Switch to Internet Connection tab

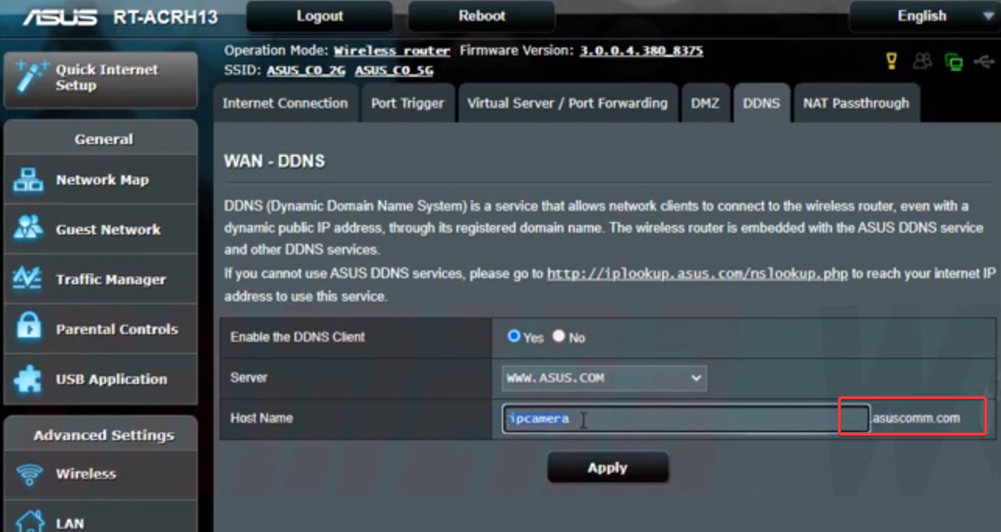(x=285, y=104)
